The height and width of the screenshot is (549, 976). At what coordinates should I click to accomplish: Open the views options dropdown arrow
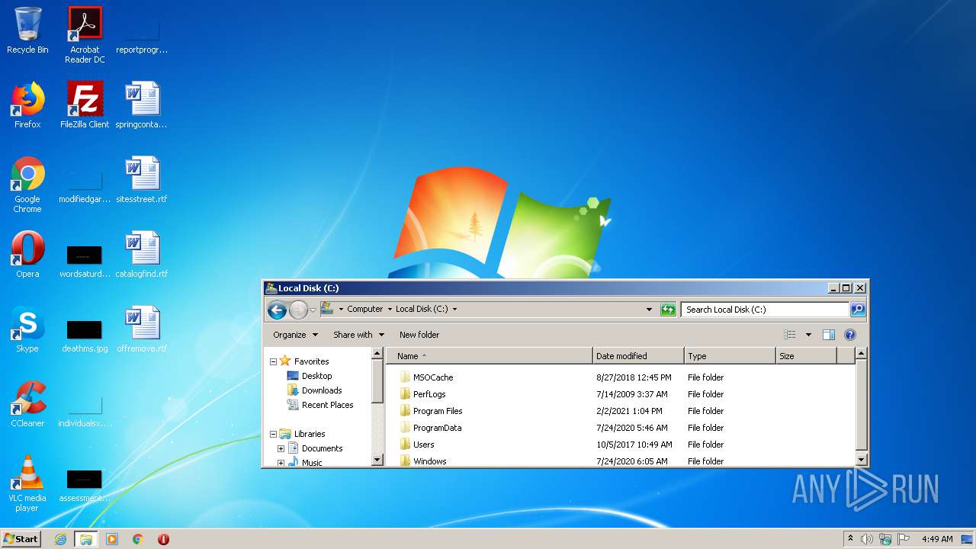pos(808,335)
